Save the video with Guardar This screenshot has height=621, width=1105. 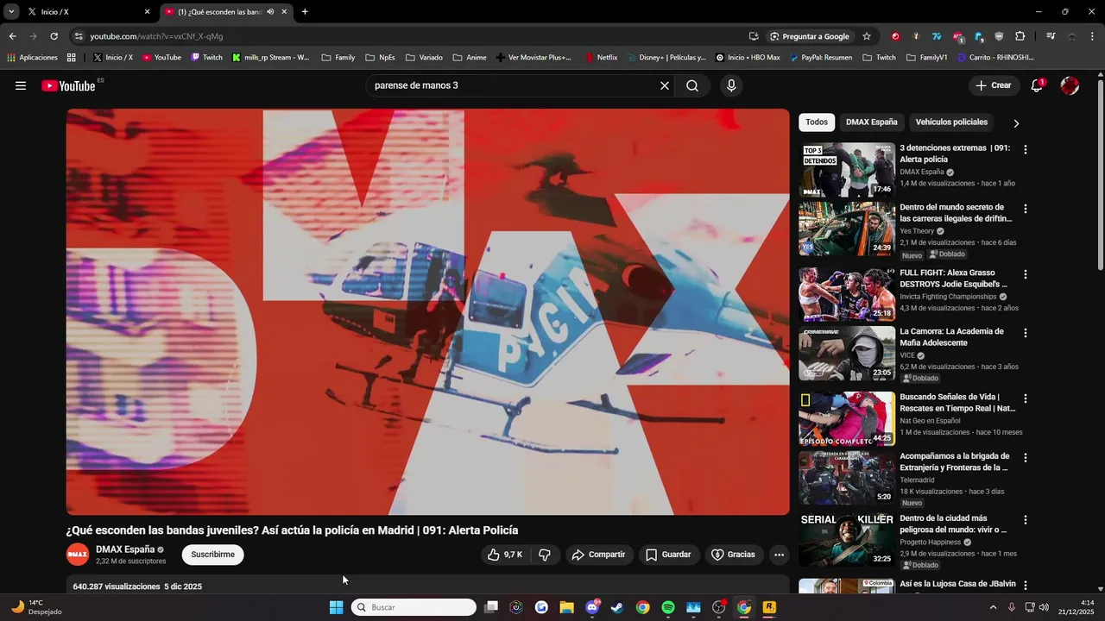click(x=668, y=555)
